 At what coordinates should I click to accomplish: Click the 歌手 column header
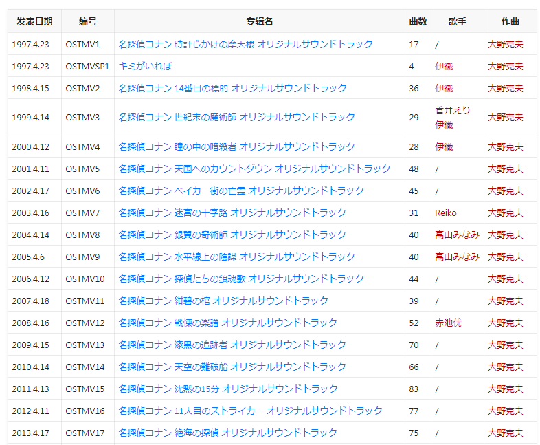point(458,21)
